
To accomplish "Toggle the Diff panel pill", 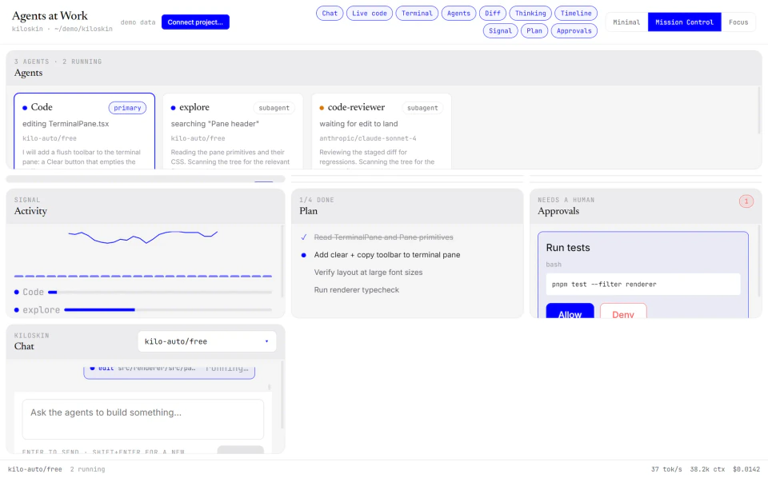I will [493, 14].
